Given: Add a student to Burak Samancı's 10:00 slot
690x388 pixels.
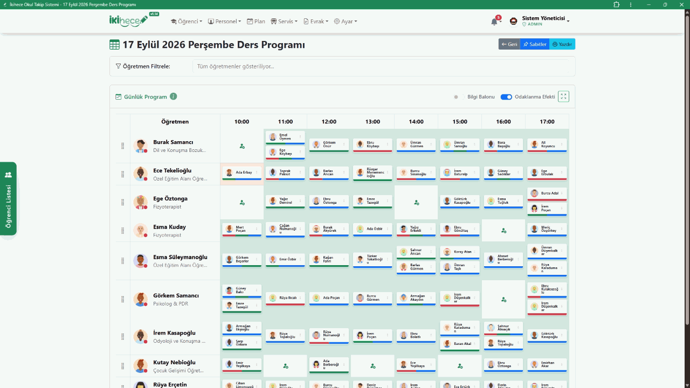Looking at the screenshot, I should pyautogui.click(x=242, y=146).
